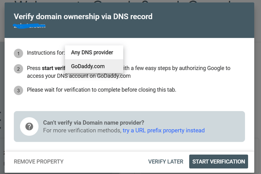
Task: Click the Can't verify via Domain name provider heading
Action: 93,123
